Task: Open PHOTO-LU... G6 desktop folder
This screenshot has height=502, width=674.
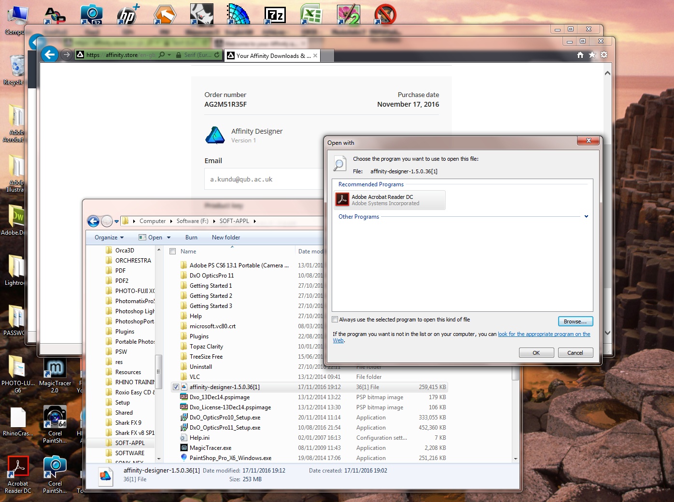Action: [18, 374]
